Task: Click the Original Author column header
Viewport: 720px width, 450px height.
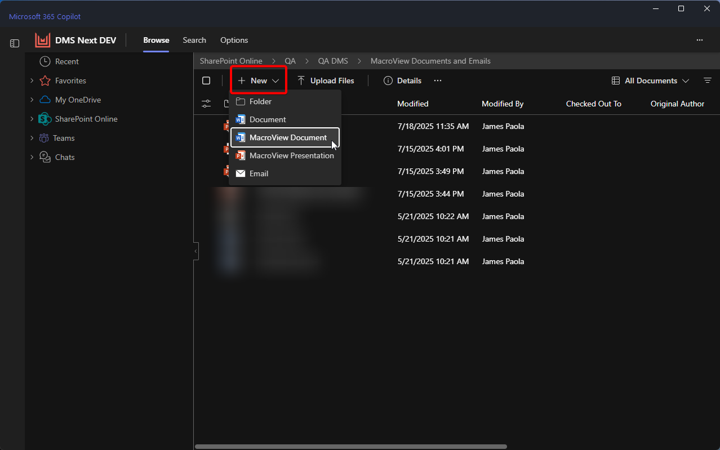Action: coord(677,104)
